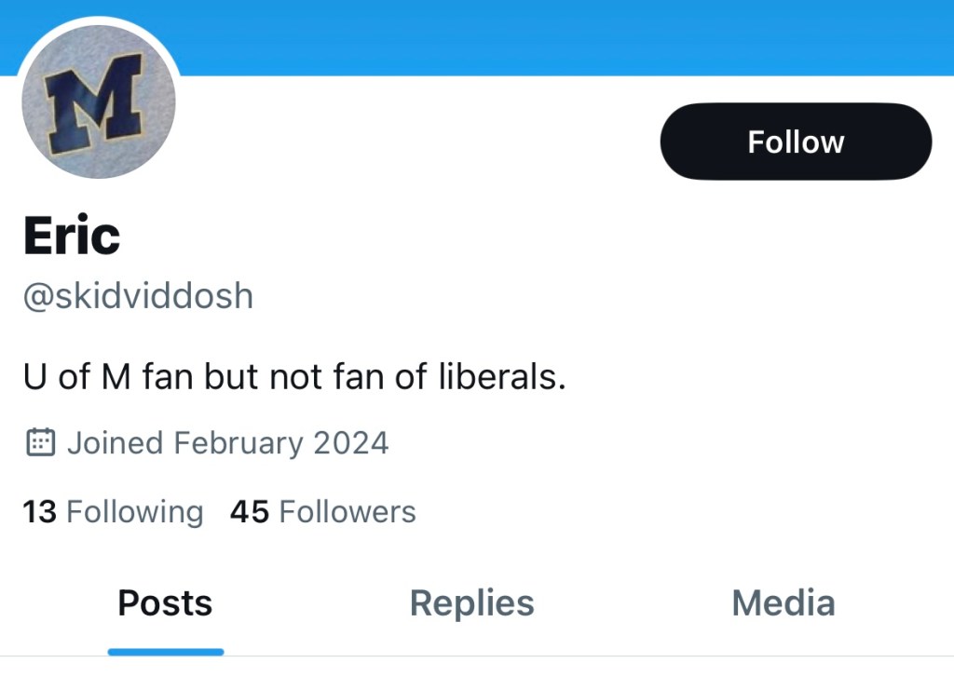
Task: Click the number 13 following count
Action: 39,511
